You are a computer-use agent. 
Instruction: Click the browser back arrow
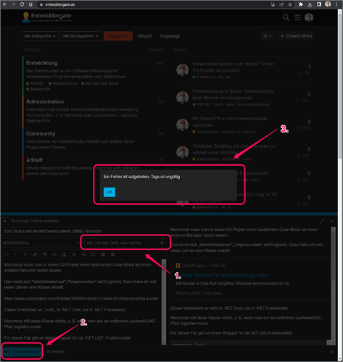5,4
